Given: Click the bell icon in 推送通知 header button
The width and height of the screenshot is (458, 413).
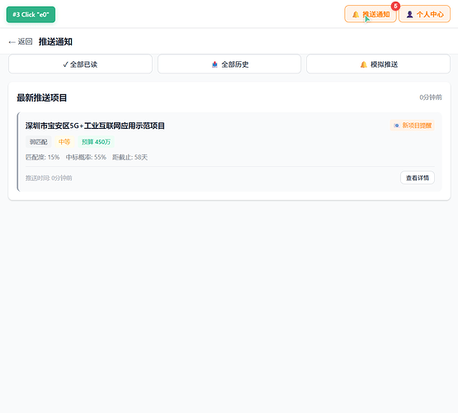Looking at the screenshot, I should pyautogui.click(x=356, y=14).
